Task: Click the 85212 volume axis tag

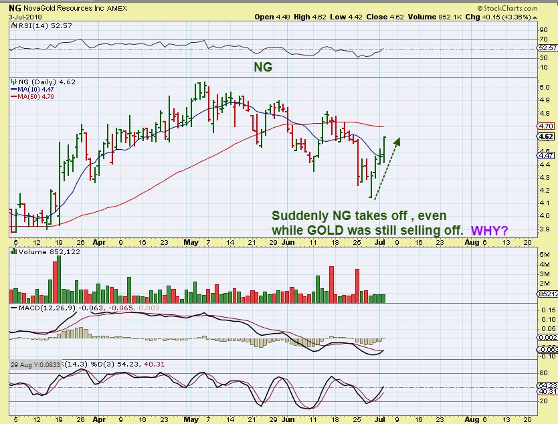Action: 548,294
